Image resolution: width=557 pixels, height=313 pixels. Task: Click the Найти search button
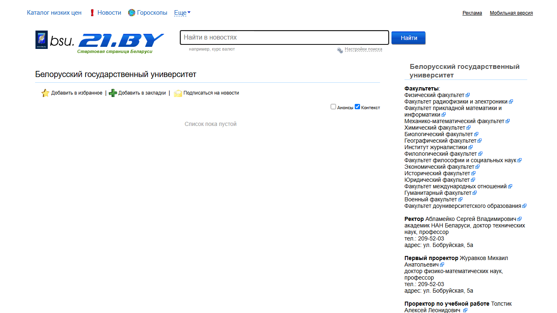[x=409, y=38]
